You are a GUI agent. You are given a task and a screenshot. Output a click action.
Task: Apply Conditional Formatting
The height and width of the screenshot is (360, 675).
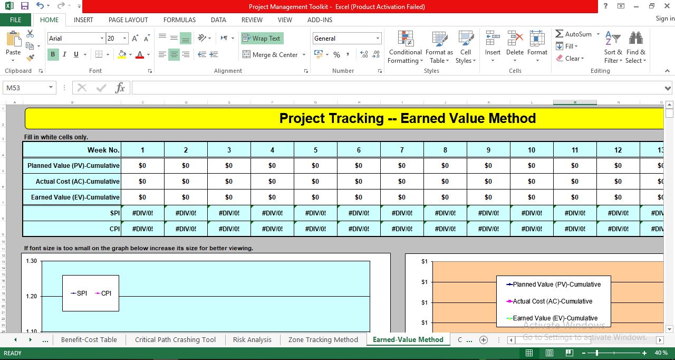pyautogui.click(x=404, y=48)
